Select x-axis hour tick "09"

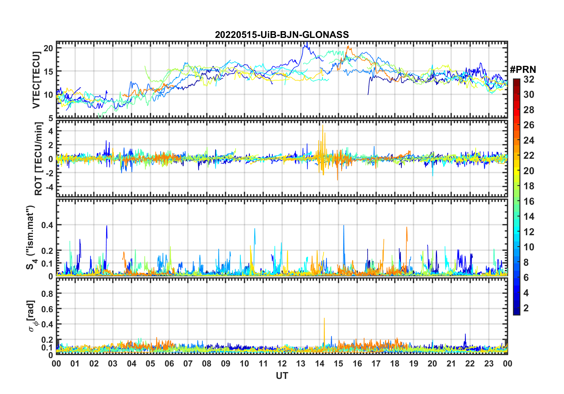point(226,363)
